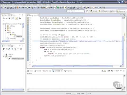Select the Error Log tab
Image resolution: width=127 pixels, height=95 pixels.
coord(47,71)
